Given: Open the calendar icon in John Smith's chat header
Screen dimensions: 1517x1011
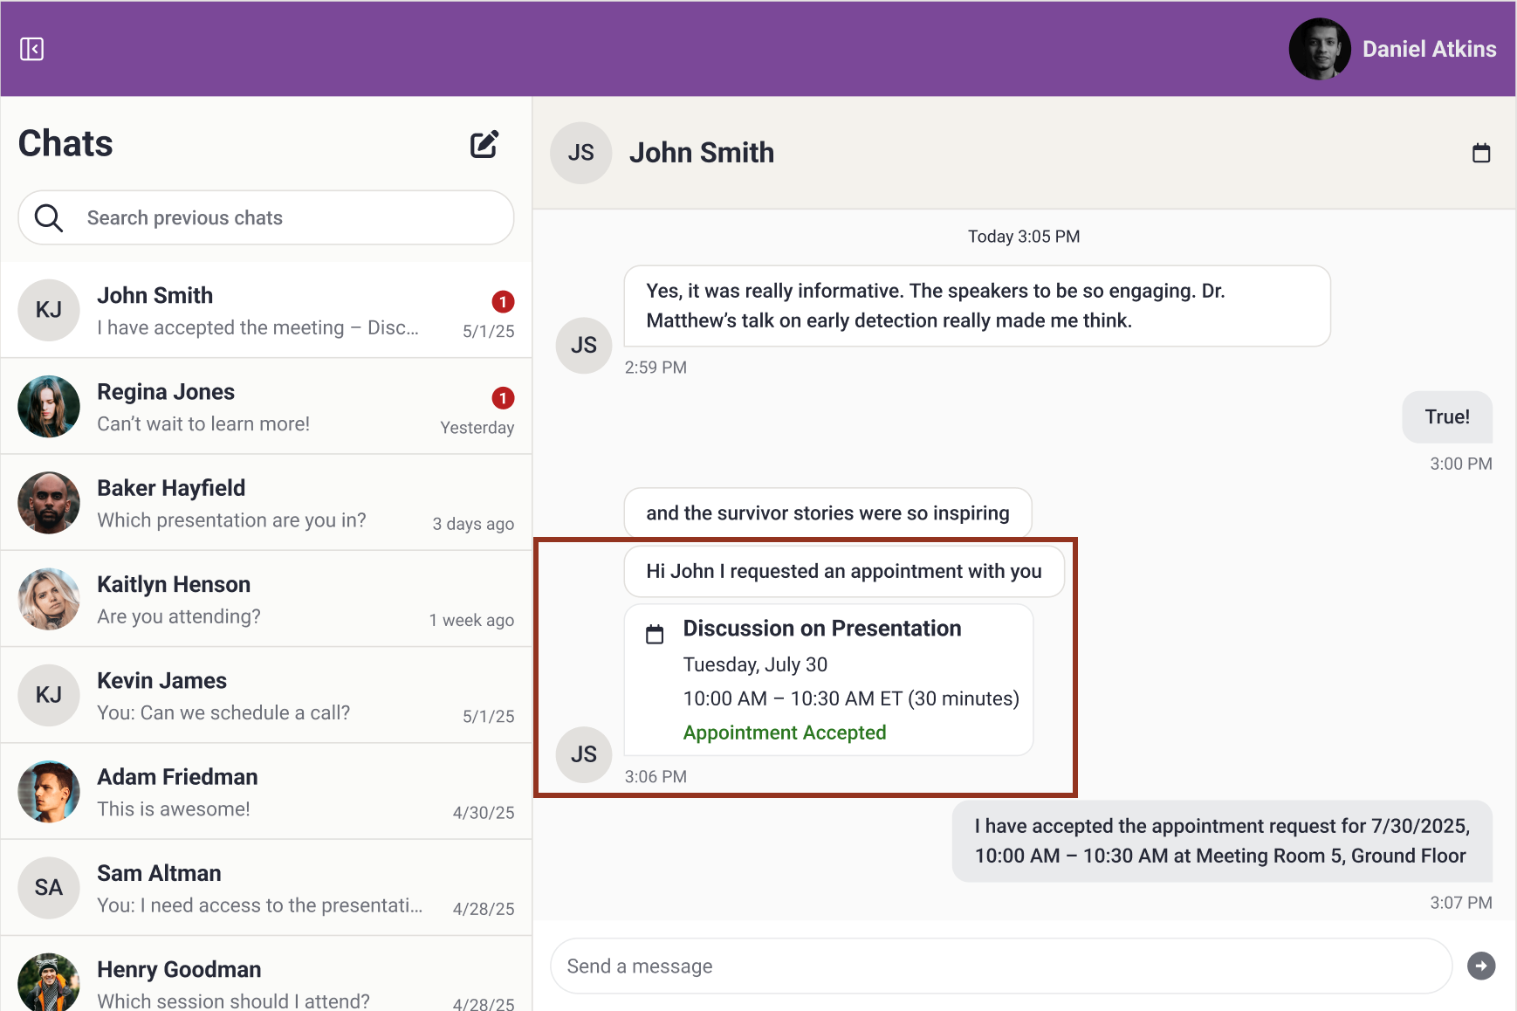Looking at the screenshot, I should [x=1481, y=152].
